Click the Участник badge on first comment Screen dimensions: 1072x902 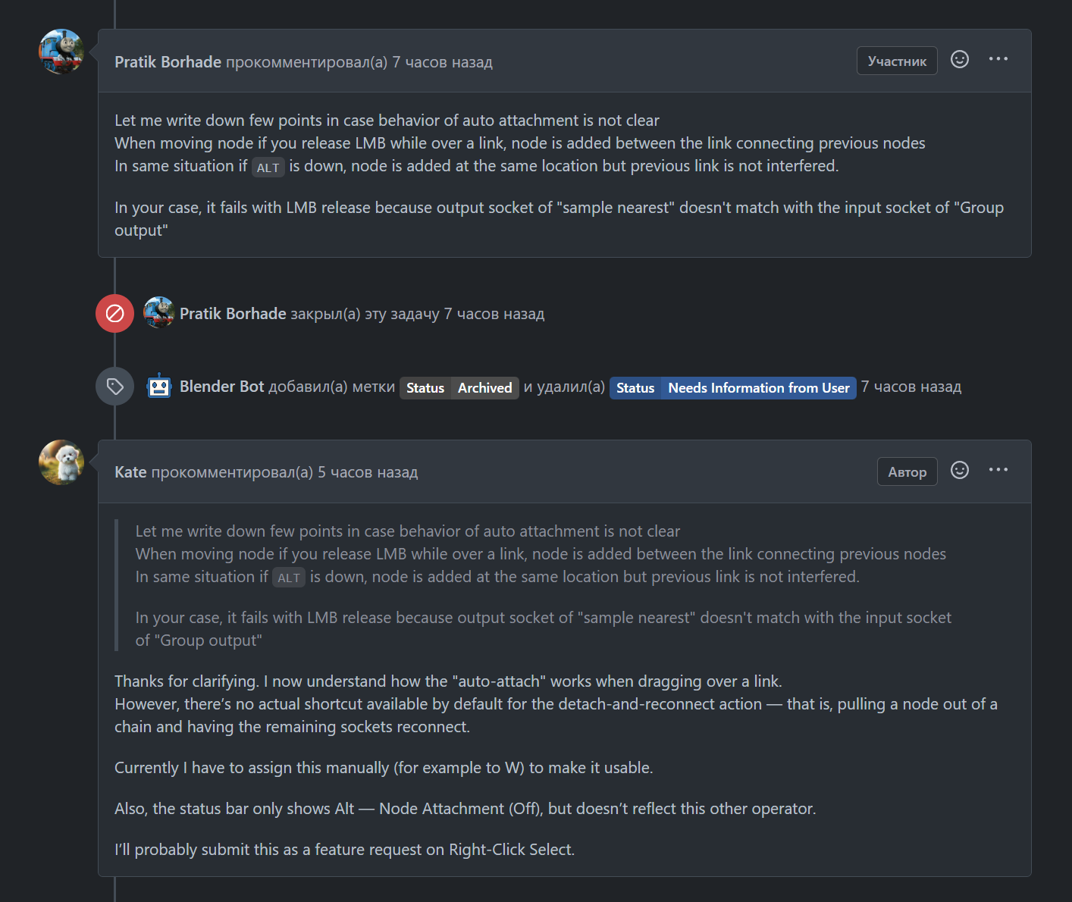tap(897, 61)
